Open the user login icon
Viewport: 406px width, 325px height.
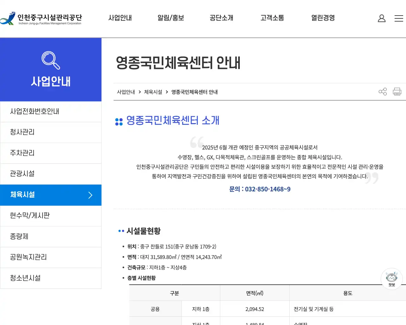coord(382,18)
